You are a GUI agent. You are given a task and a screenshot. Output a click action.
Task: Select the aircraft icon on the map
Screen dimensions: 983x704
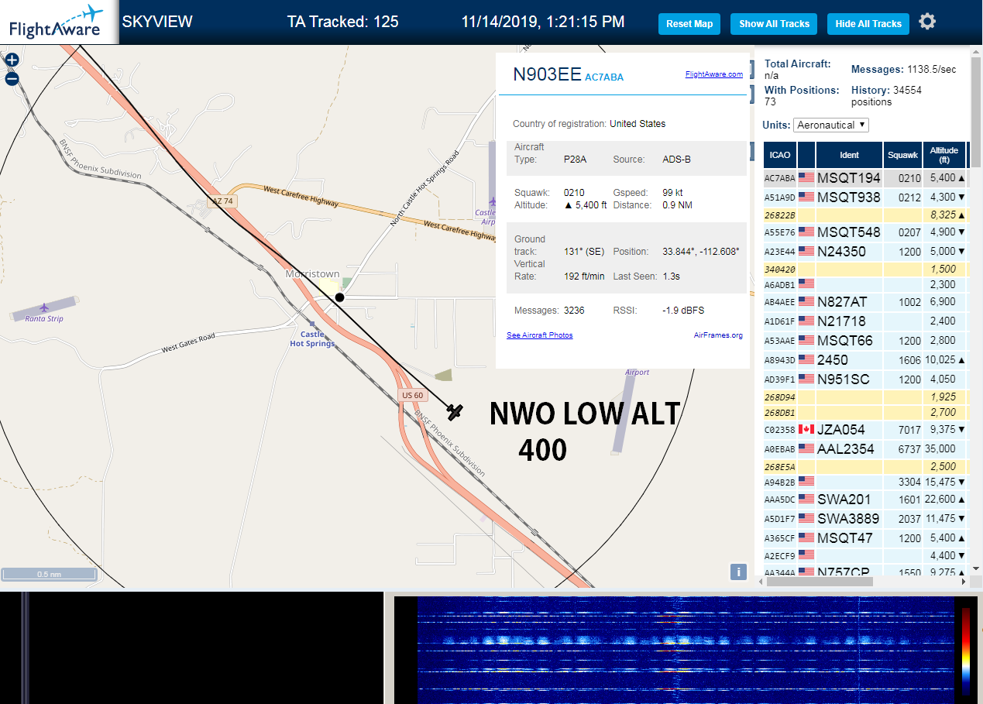(455, 412)
